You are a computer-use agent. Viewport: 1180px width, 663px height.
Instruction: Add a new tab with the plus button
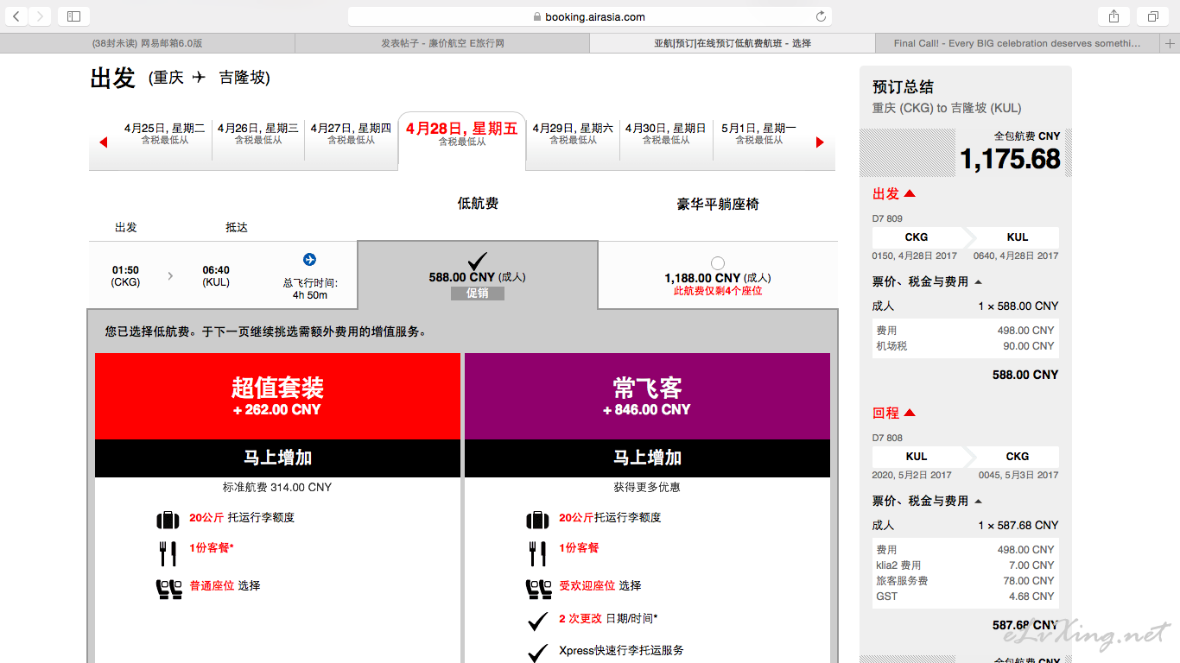pos(1170,43)
